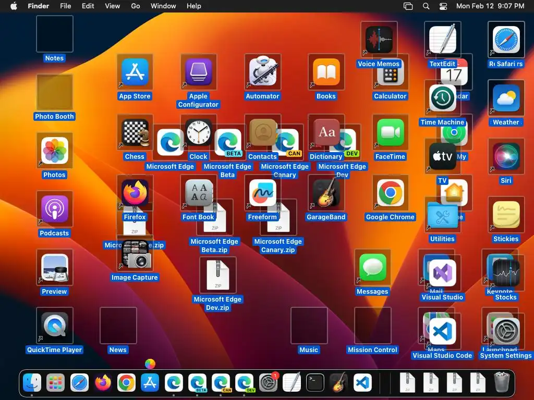Image resolution: width=534 pixels, height=400 pixels.
Task: Open Launchpad from the Dock
Action: click(x=55, y=382)
